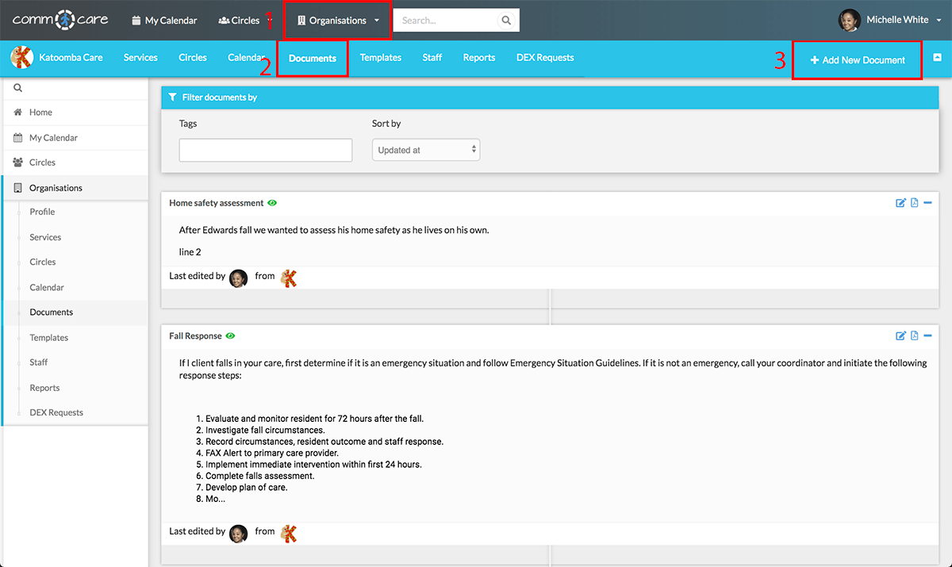This screenshot has width=952, height=567.
Task: Open the Home safety assessment title
Action: click(217, 203)
